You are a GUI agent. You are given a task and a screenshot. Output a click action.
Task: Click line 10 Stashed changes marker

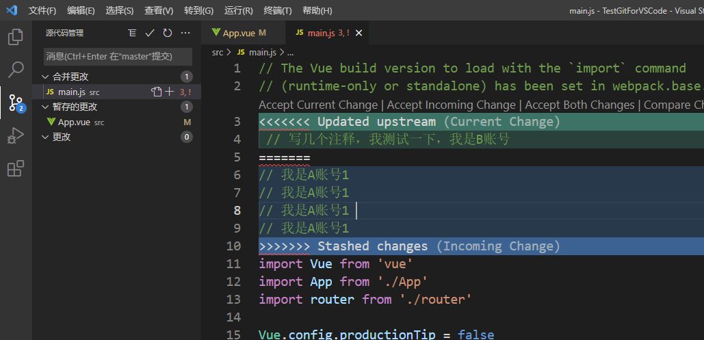pos(409,246)
